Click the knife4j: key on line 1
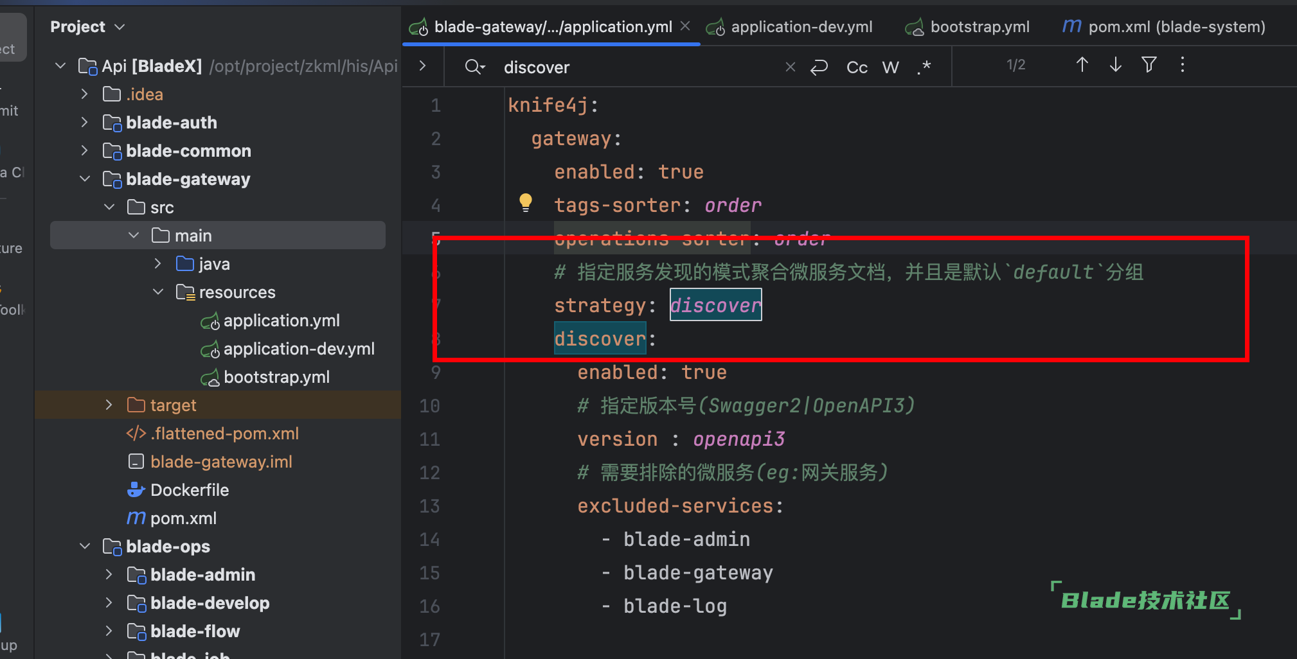Image resolution: width=1297 pixels, height=659 pixels. pos(553,105)
